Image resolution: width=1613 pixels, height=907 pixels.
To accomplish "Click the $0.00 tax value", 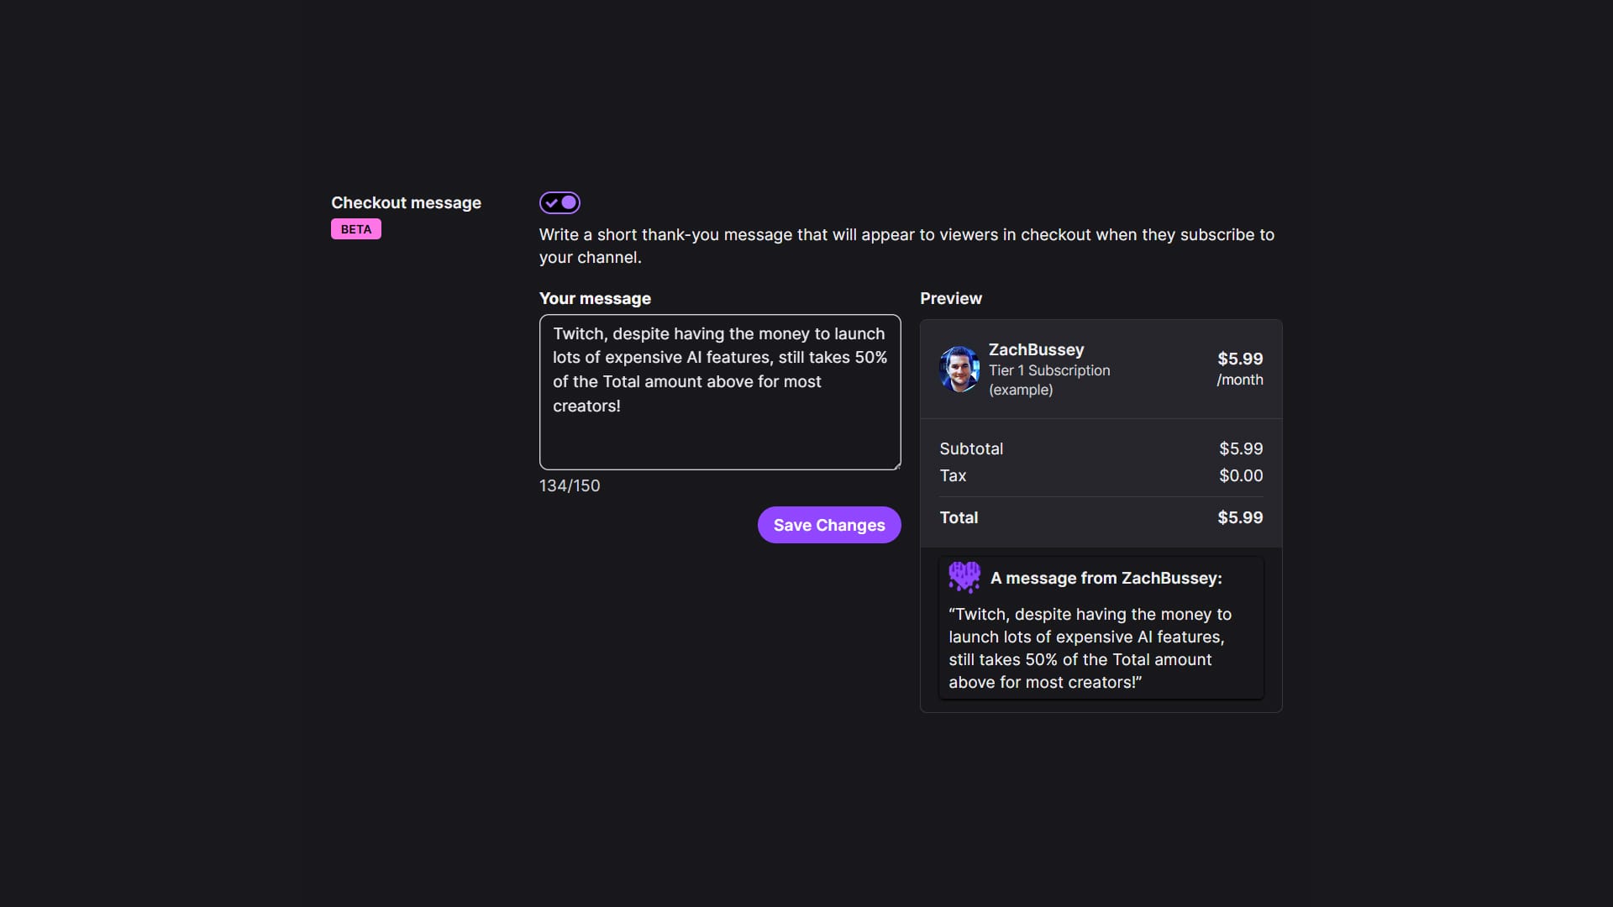I will 1241,475.
